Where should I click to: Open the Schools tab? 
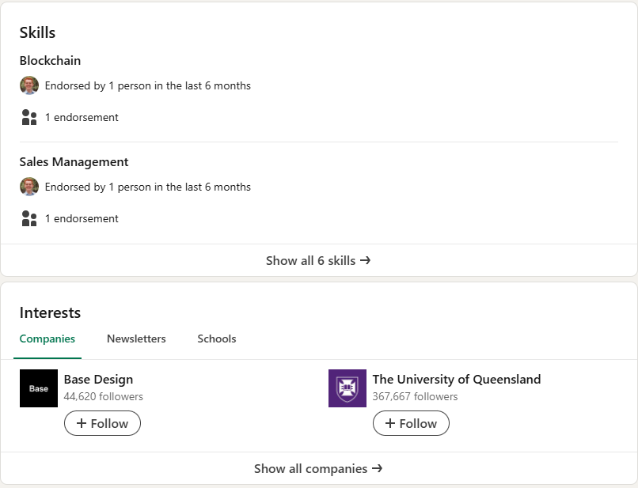click(217, 339)
